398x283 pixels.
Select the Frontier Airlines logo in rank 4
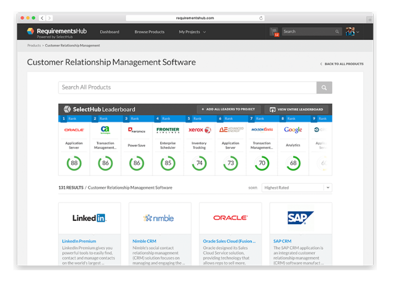point(168,130)
